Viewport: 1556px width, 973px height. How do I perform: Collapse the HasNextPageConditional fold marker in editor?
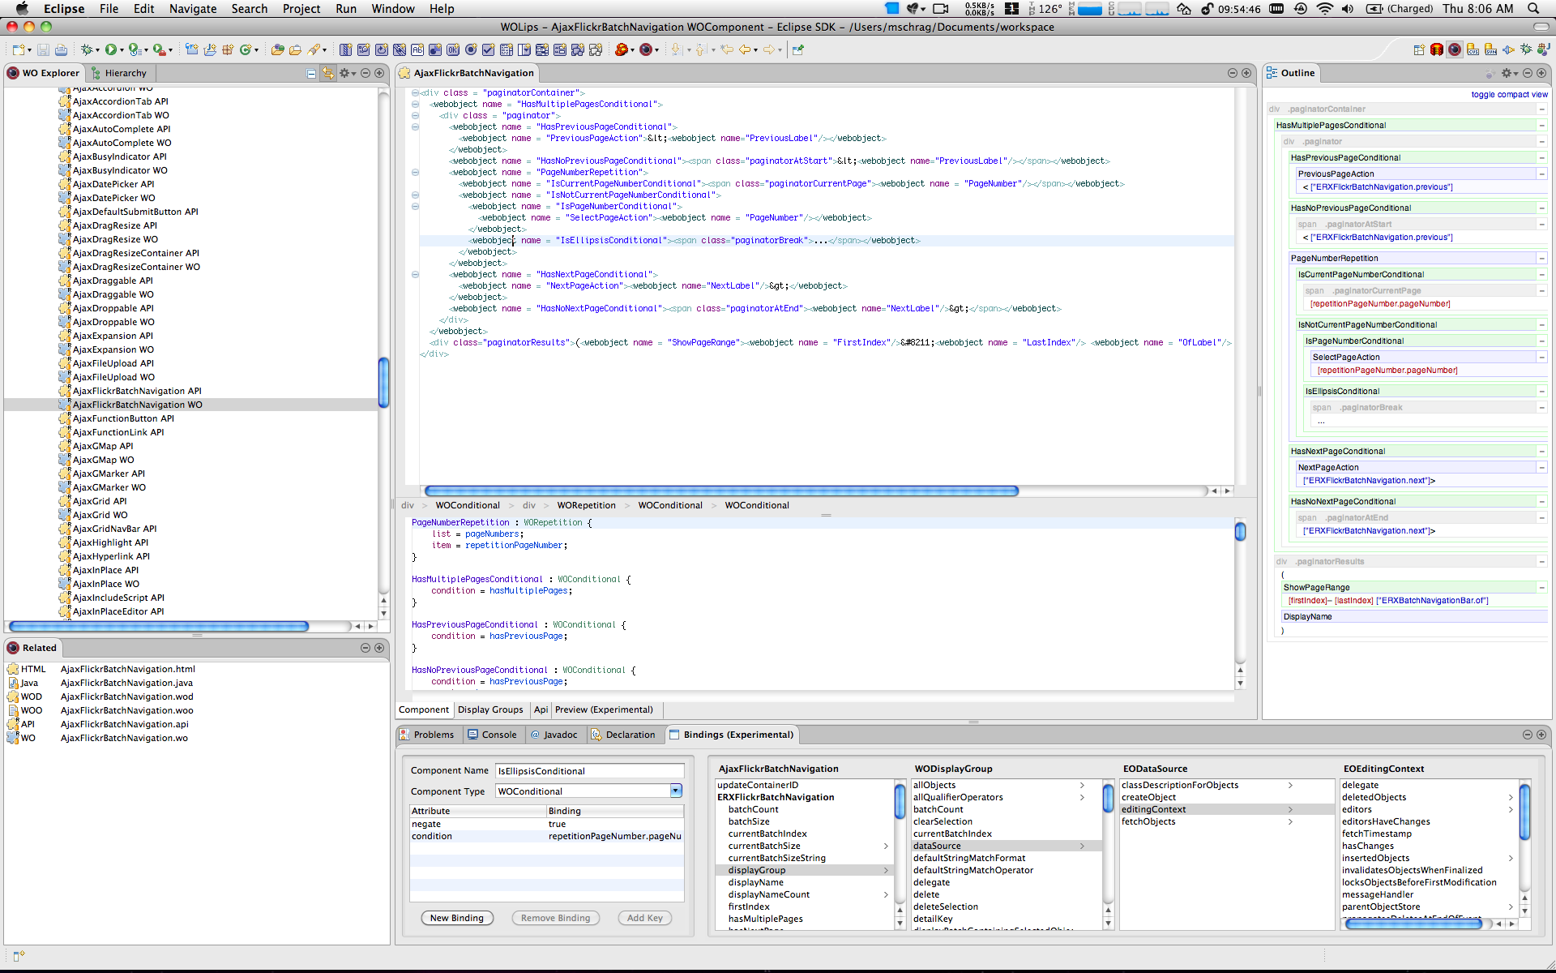415,275
